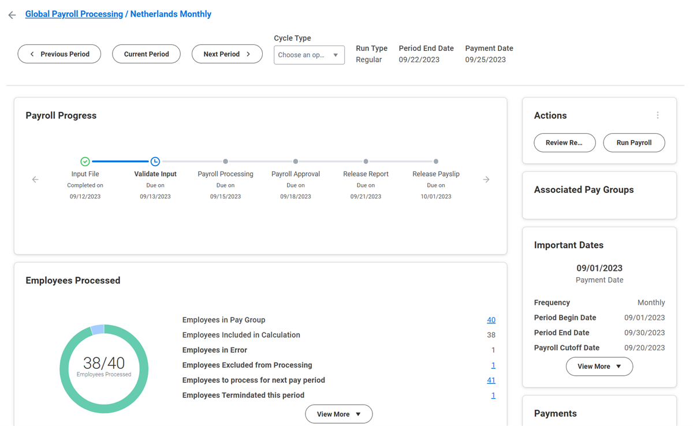
Task: Expand View More in Important Dates
Action: (x=599, y=367)
